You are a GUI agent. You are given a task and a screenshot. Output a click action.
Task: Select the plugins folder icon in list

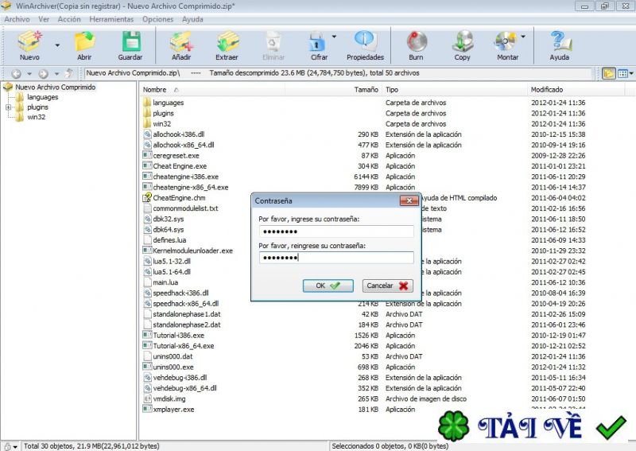tap(147, 113)
